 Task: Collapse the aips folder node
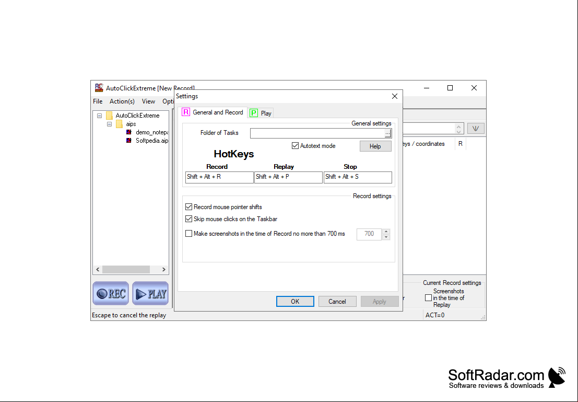point(110,124)
